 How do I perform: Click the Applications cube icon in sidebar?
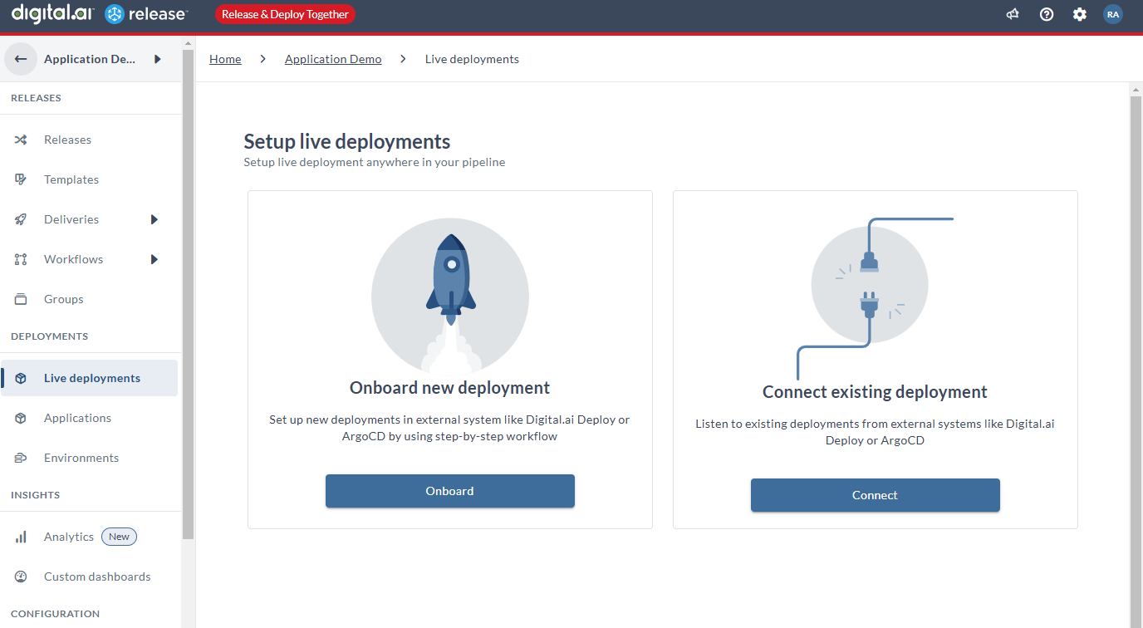(x=21, y=418)
